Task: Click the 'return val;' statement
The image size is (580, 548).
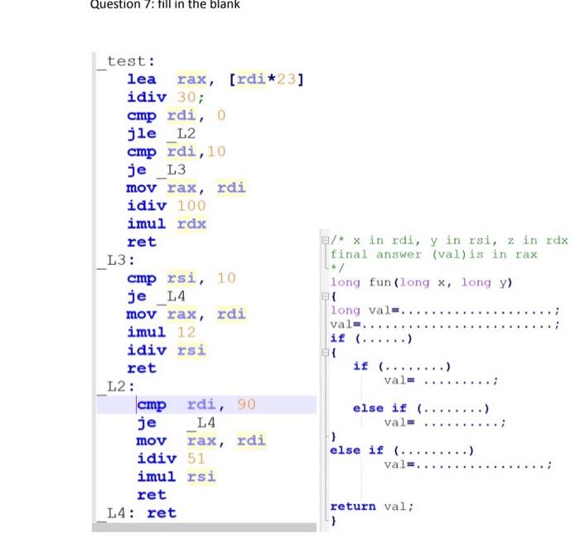Action: [x=372, y=507]
